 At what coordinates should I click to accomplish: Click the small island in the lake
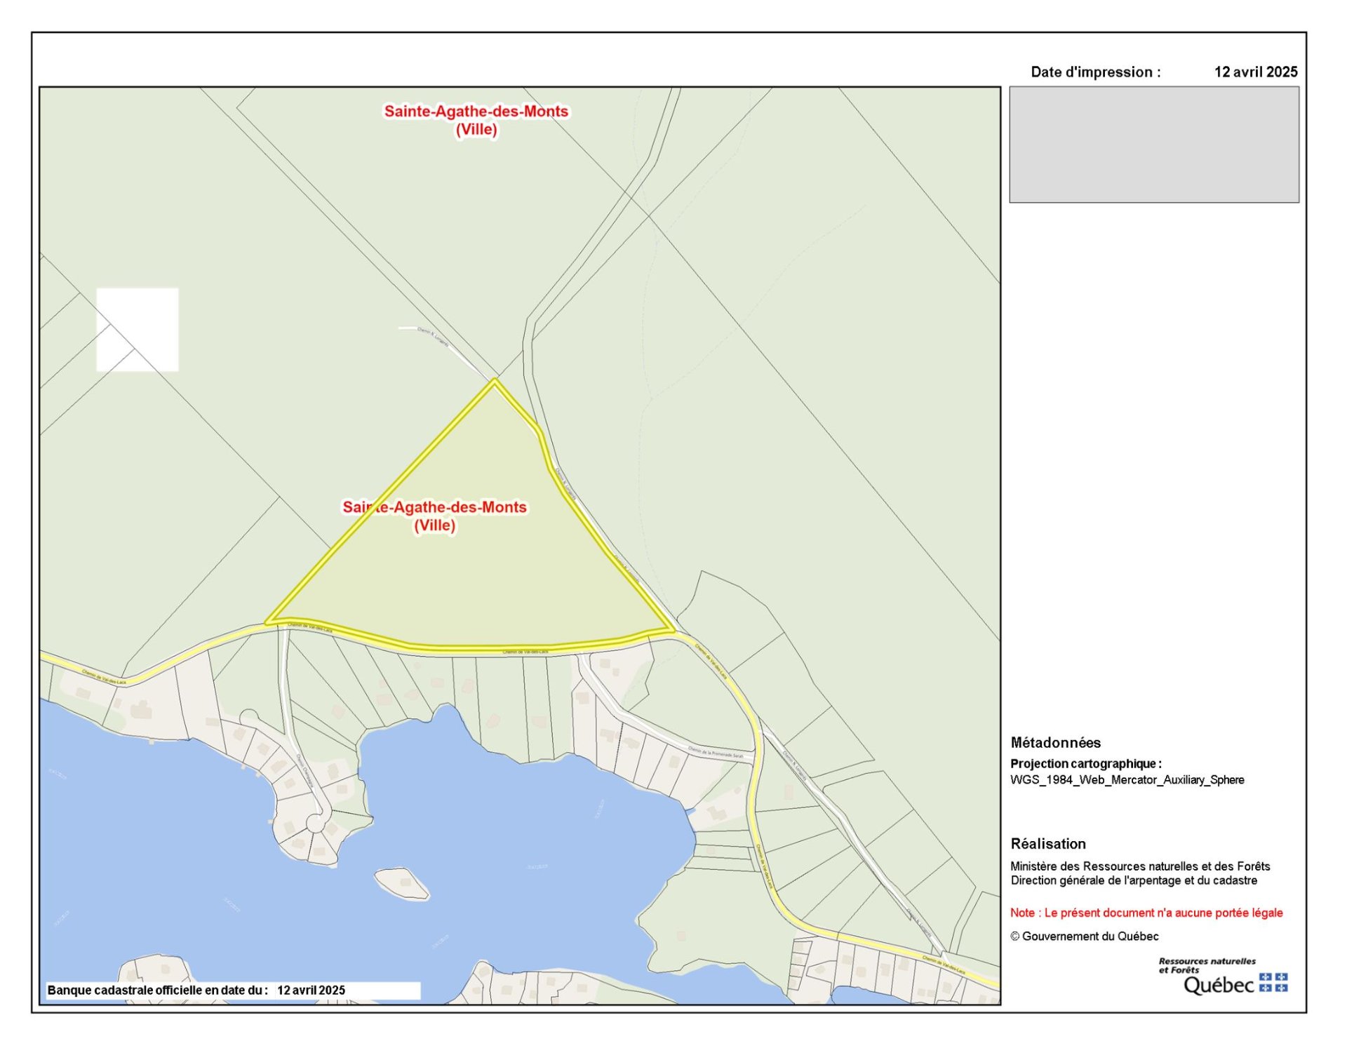coord(401,883)
